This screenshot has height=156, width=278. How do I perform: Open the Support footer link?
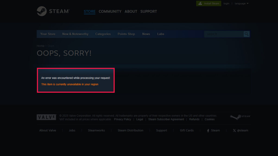(162, 131)
